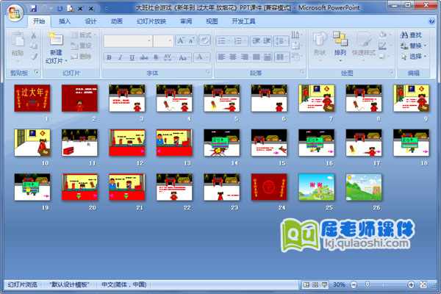Click the Office button

[x=13, y=13]
